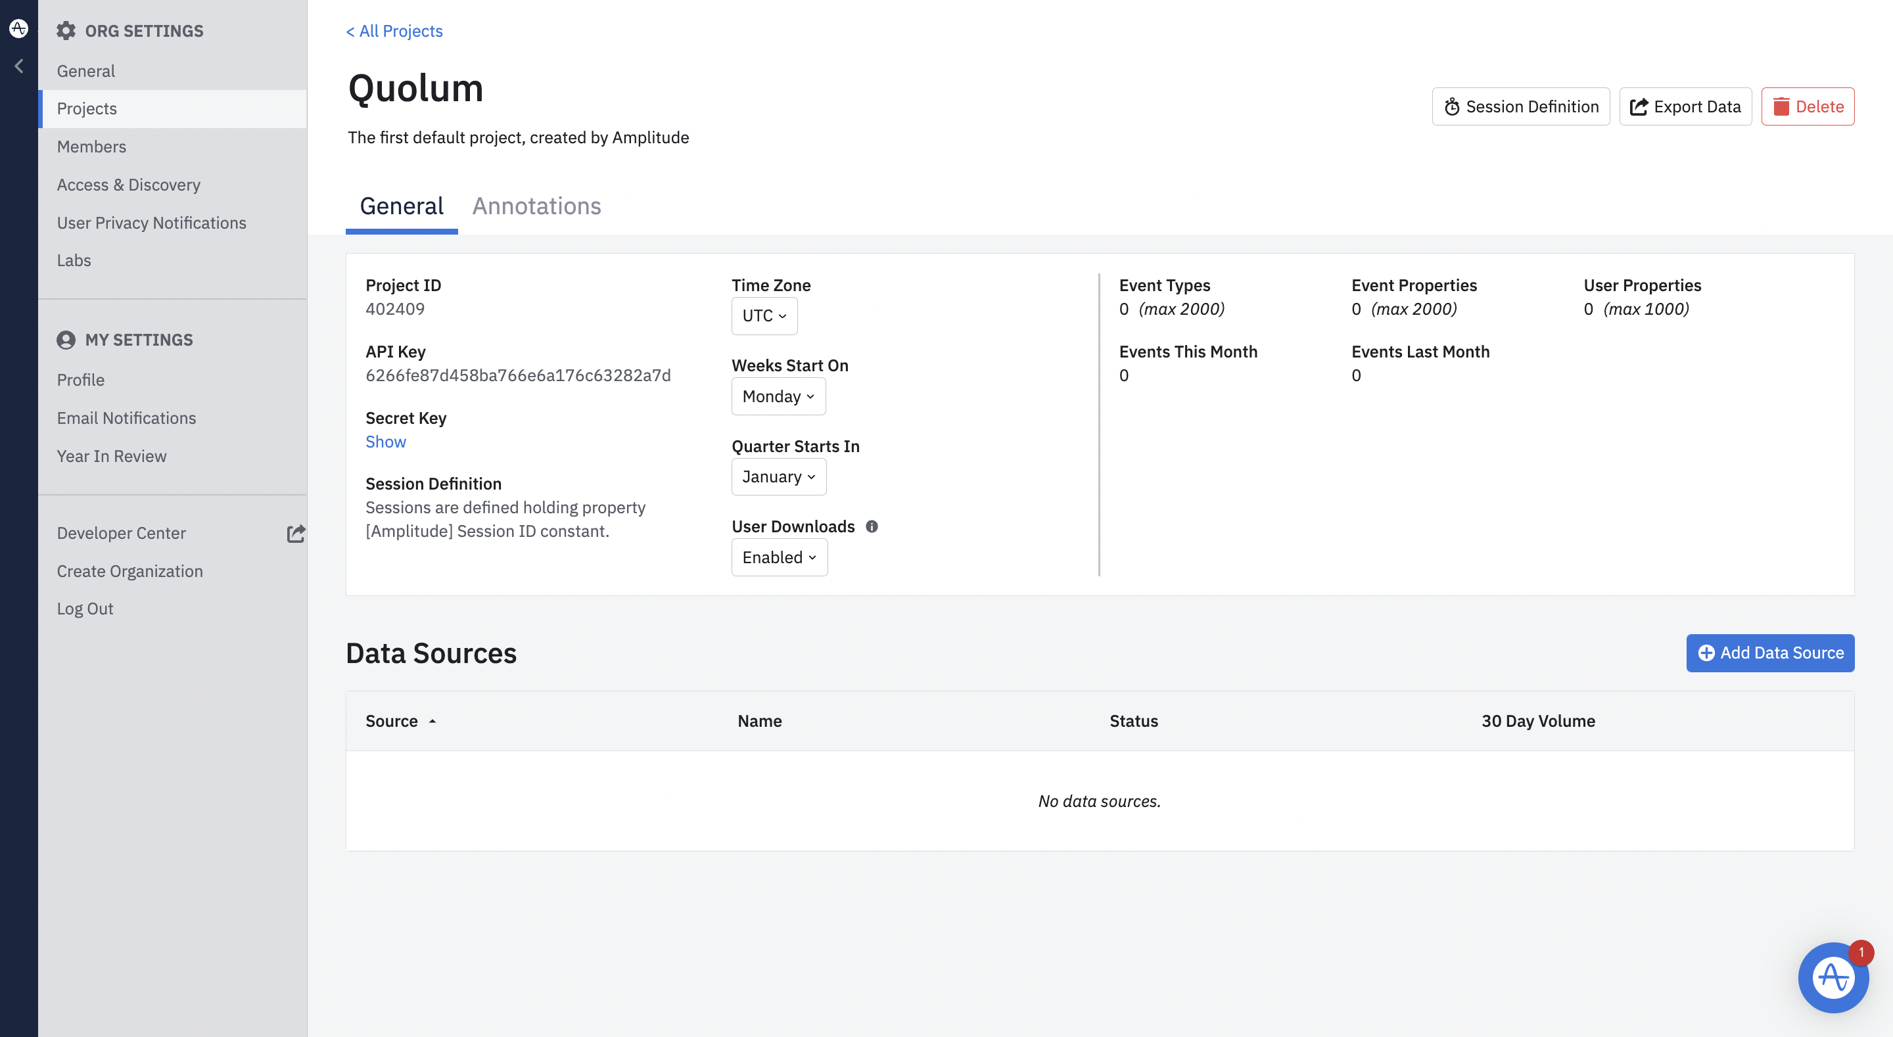Click the Source column sort arrow

coord(432,722)
